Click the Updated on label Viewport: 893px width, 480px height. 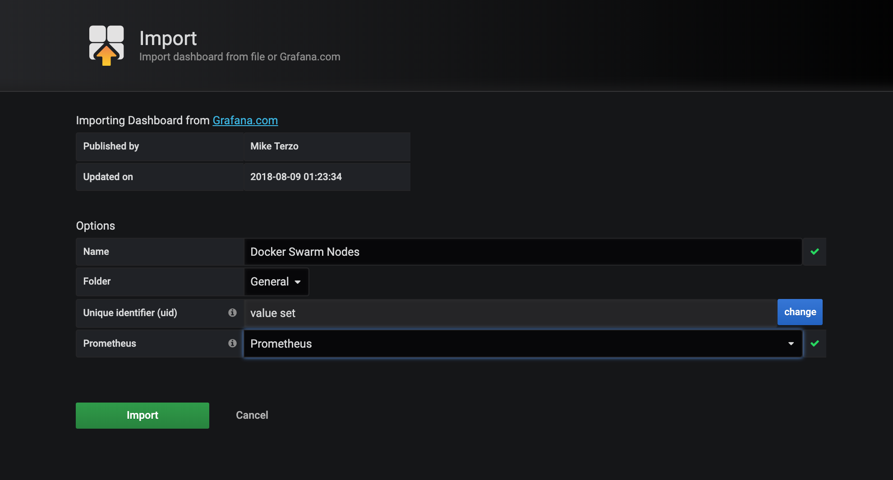[108, 177]
